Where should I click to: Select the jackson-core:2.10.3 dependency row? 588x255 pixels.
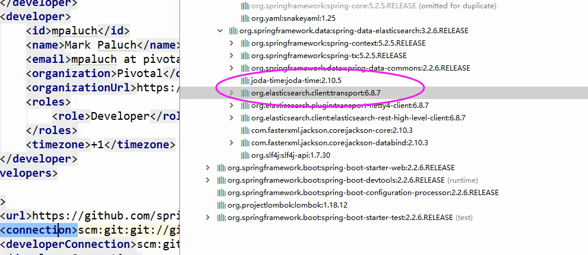click(384, 130)
